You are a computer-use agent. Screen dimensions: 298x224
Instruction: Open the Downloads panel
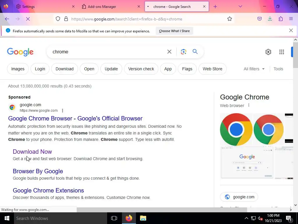point(270,19)
